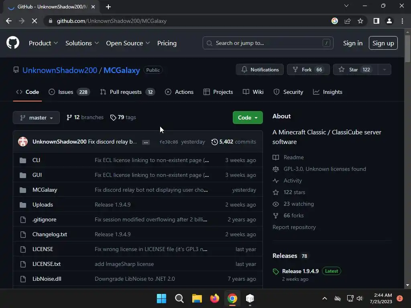Open the Actions tab
411x308 pixels.
(x=179, y=92)
